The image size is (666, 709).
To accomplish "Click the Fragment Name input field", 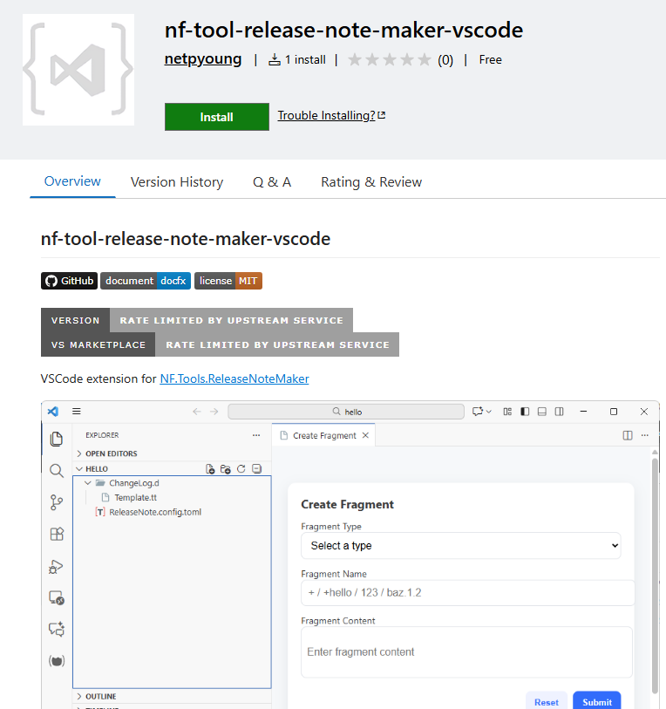I will point(467,593).
